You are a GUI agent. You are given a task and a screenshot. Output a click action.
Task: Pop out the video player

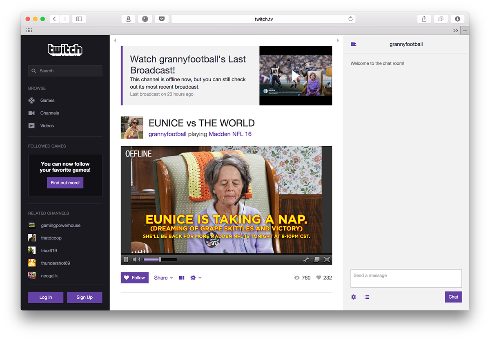pos(316,259)
